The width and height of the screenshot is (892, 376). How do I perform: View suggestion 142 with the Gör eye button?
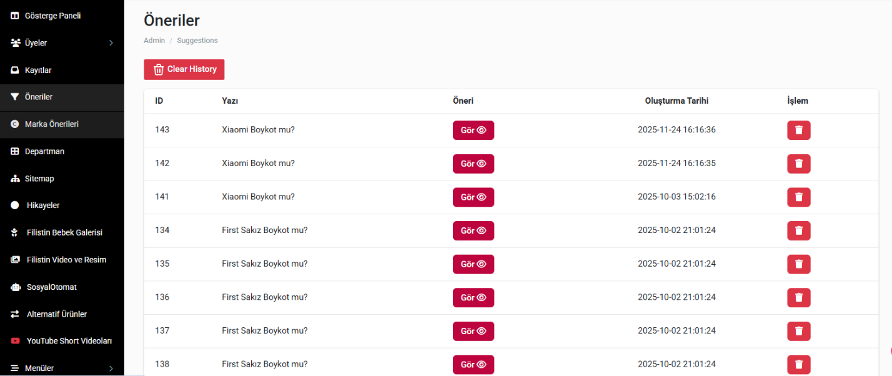click(473, 164)
